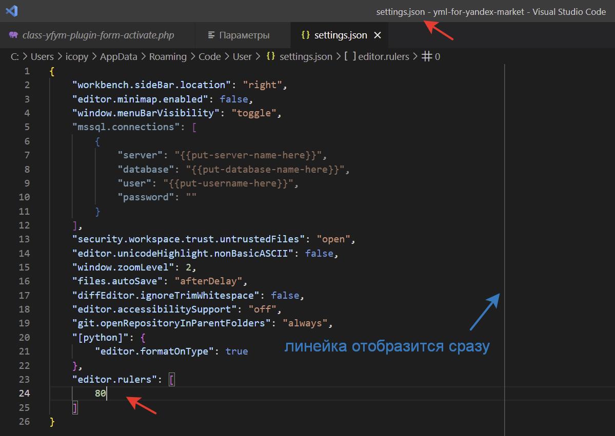
Task: Click the array bracket icon in breadcrumbs
Action: point(350,57)
